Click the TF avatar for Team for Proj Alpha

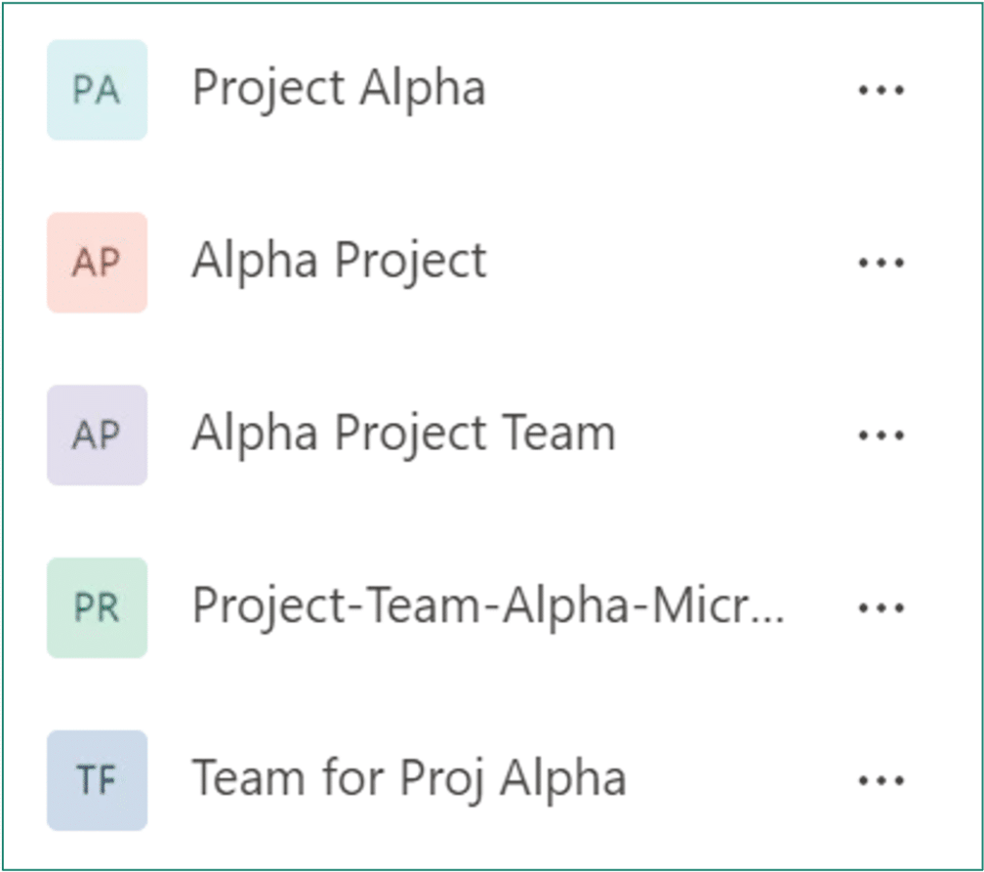coord(97,780)
